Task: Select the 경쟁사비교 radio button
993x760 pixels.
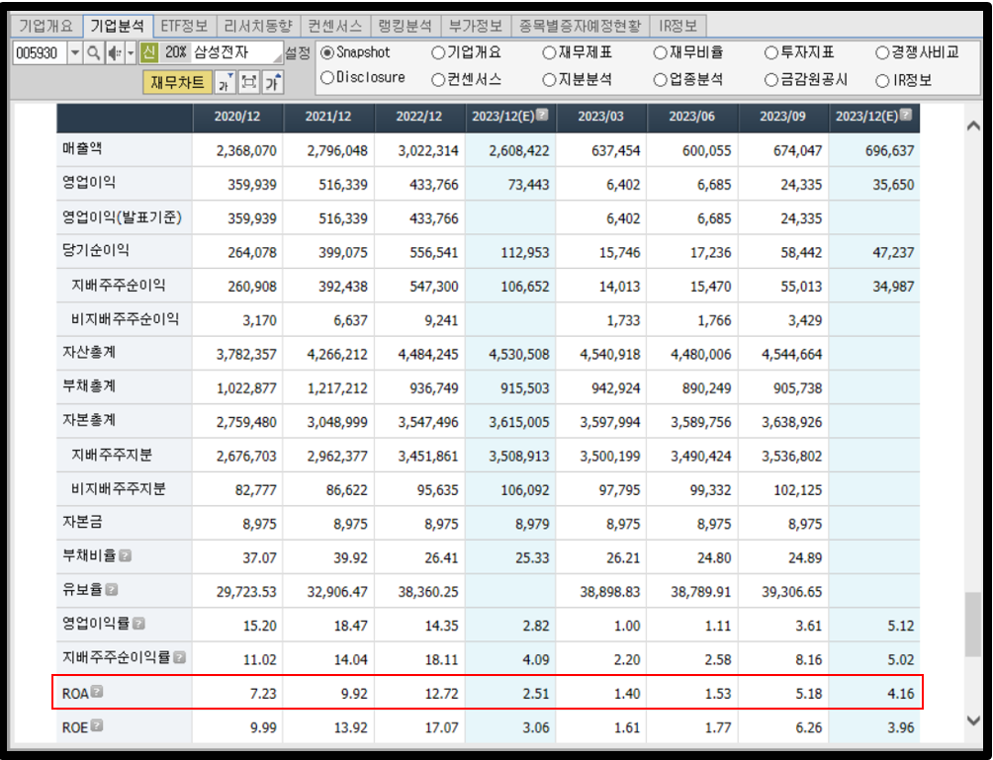Action: (x=882, y=53)
